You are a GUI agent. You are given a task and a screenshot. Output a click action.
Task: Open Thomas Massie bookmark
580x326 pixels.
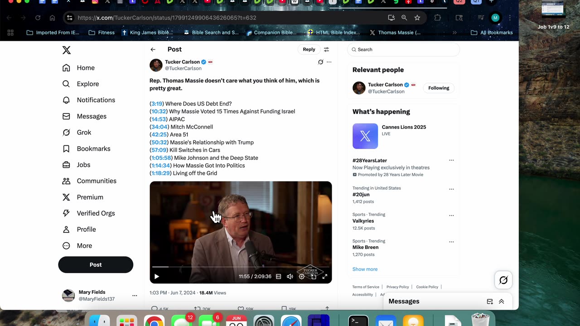[395, 33]
